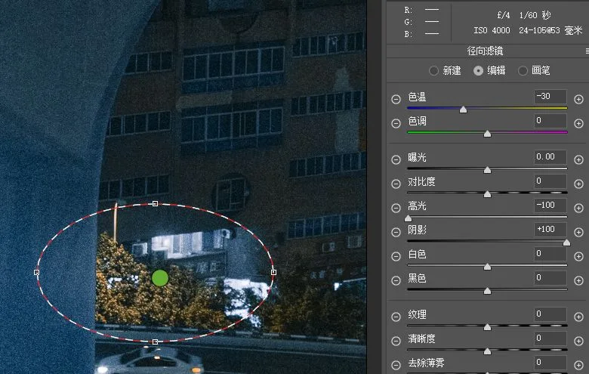Click the 黑色 slider handle

point(487,291)
